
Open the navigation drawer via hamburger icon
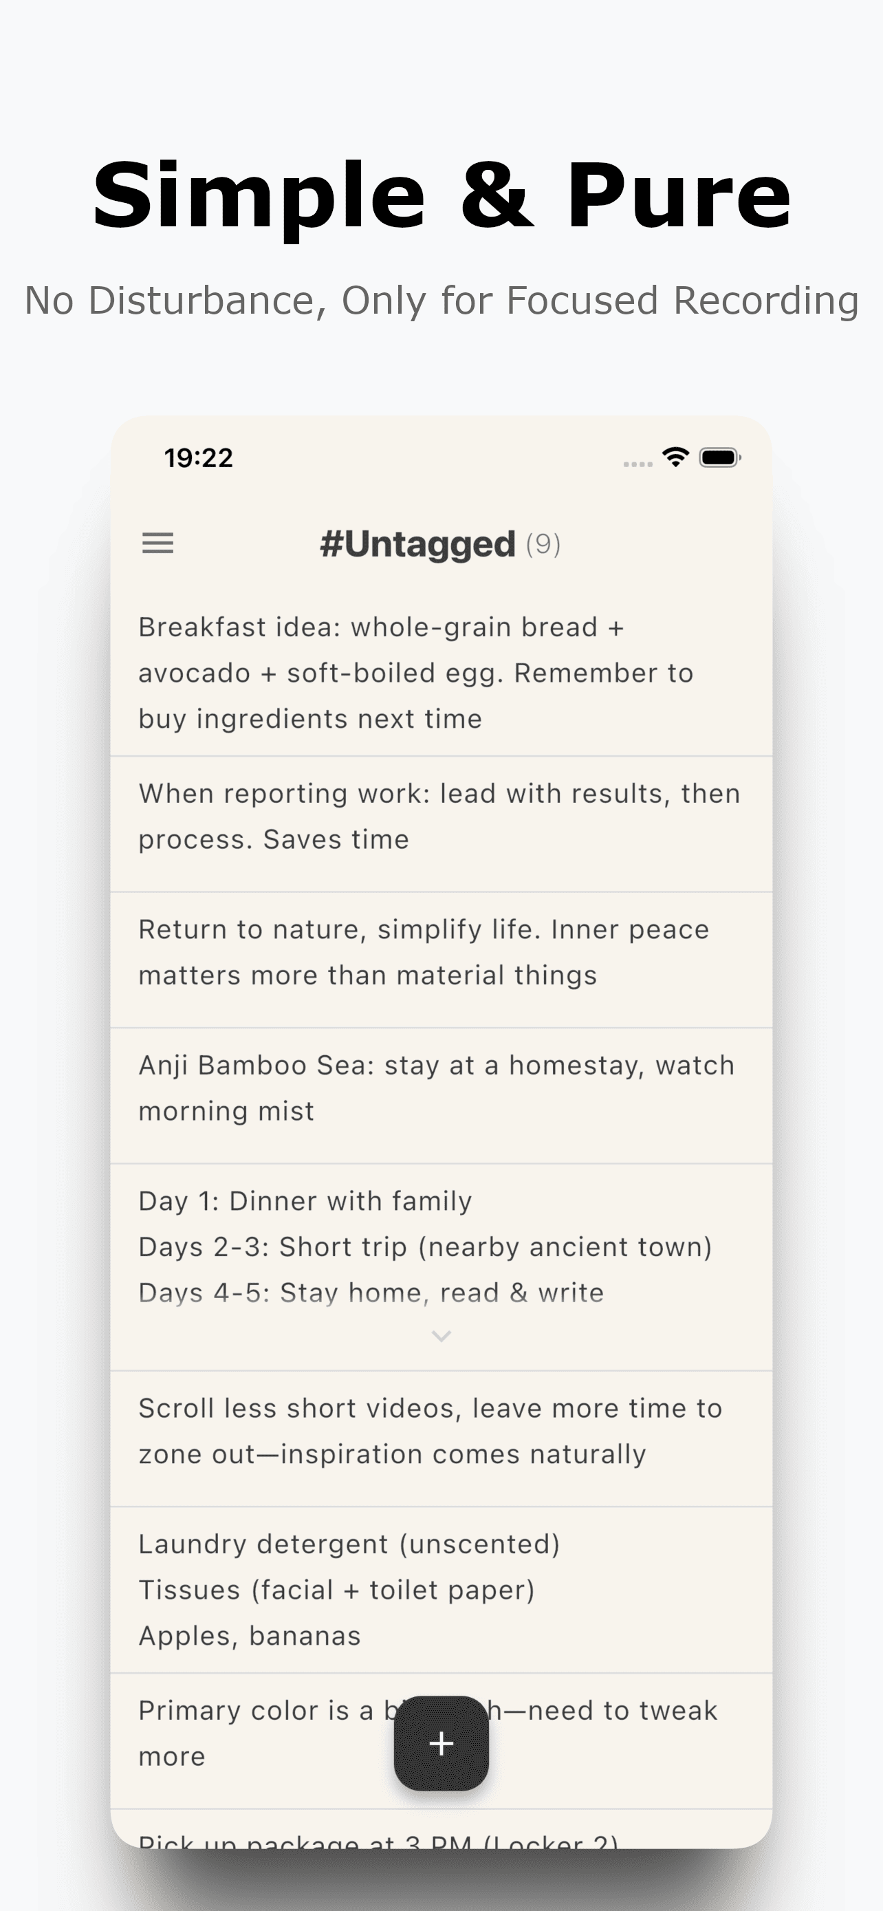157,543
